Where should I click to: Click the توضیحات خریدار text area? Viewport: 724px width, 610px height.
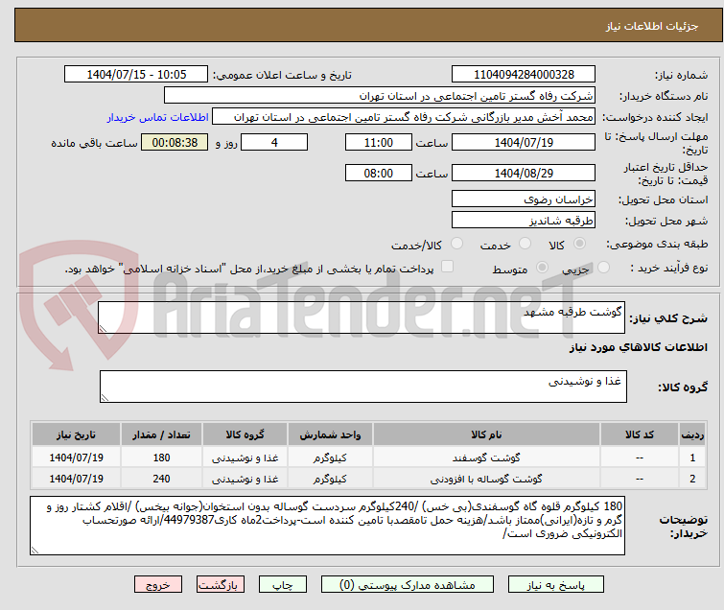[327, 526]
